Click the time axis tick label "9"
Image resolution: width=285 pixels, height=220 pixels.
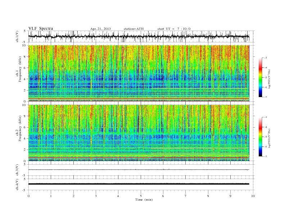click(230, 196)
